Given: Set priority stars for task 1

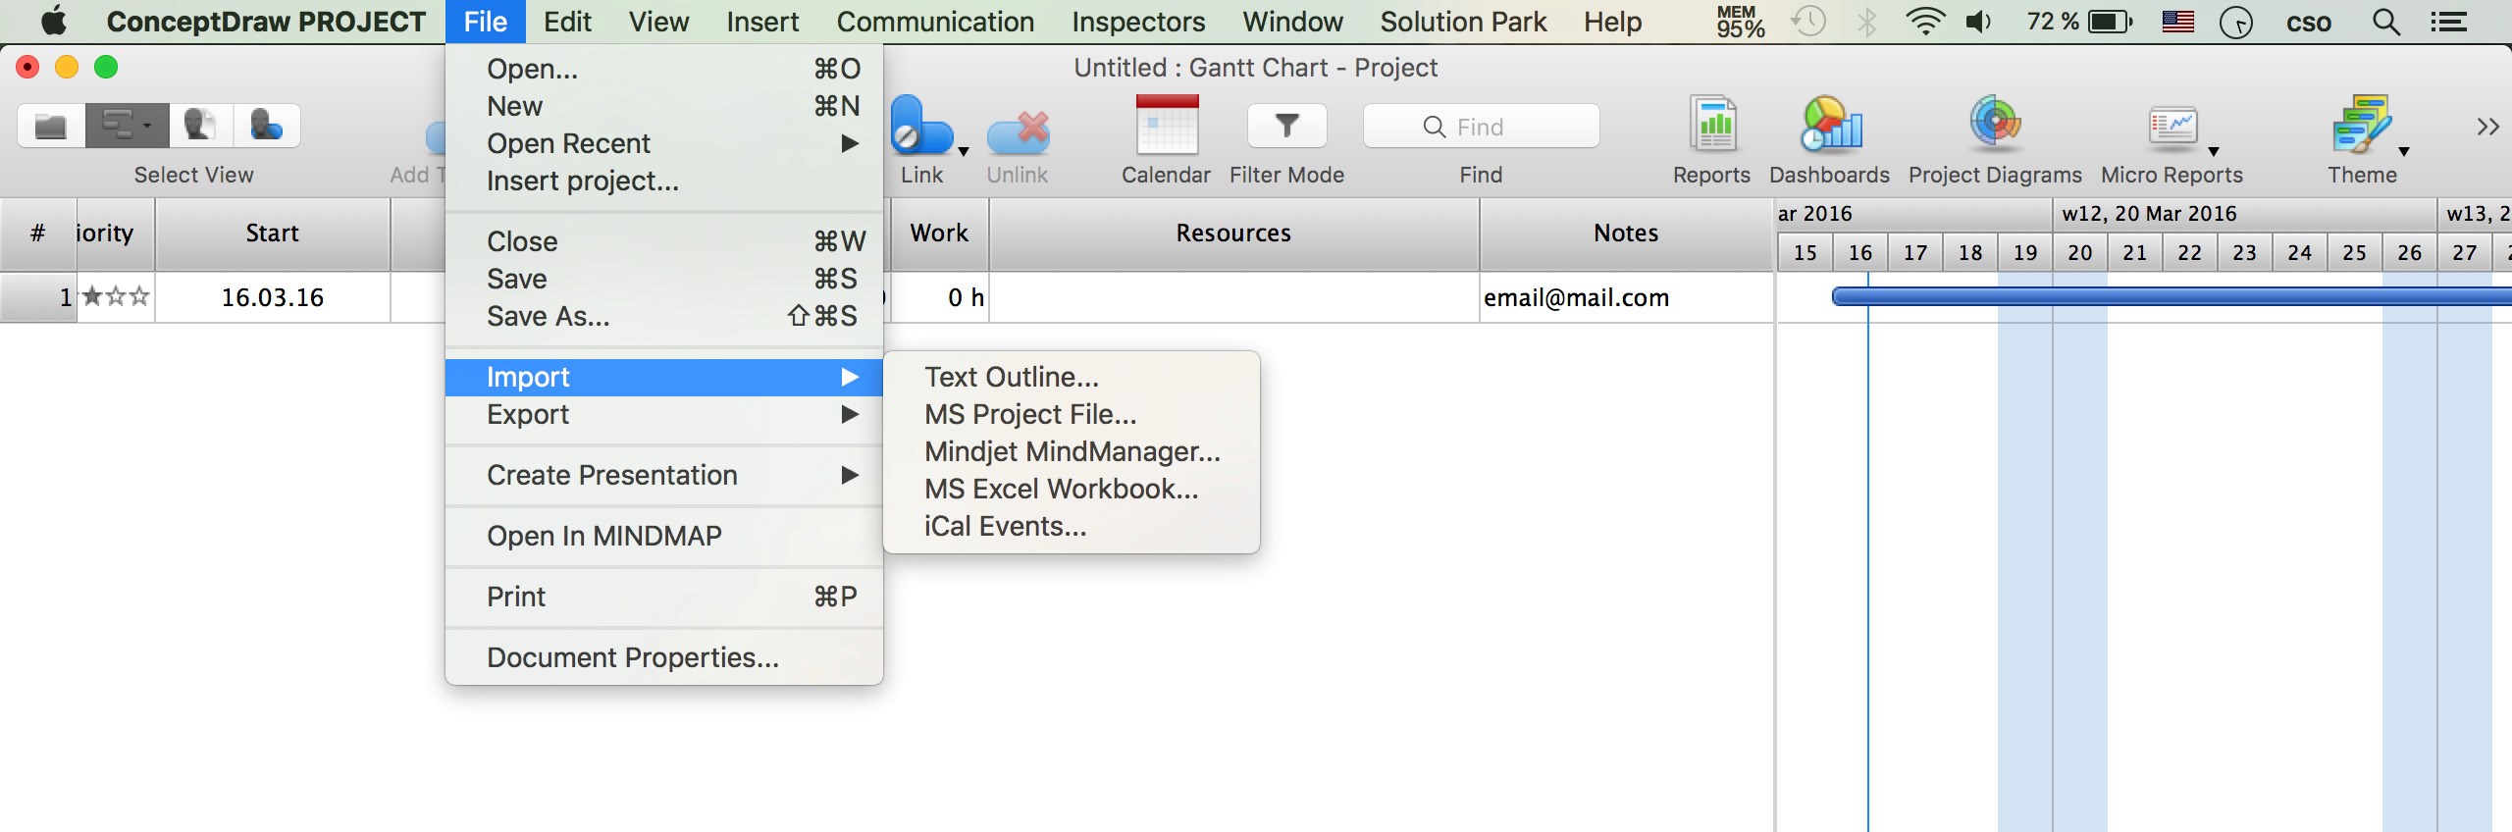Looking at the screenshot, I should point(116,296).
